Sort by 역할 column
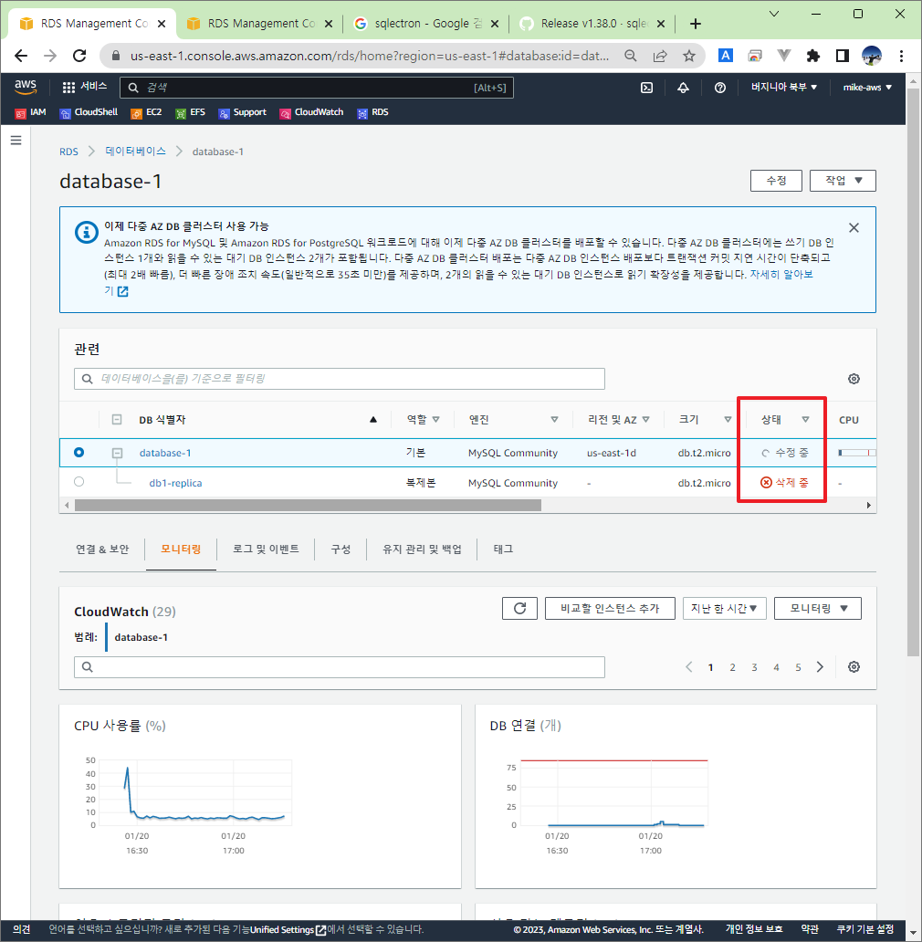The image size is (922, 942). 423,420
